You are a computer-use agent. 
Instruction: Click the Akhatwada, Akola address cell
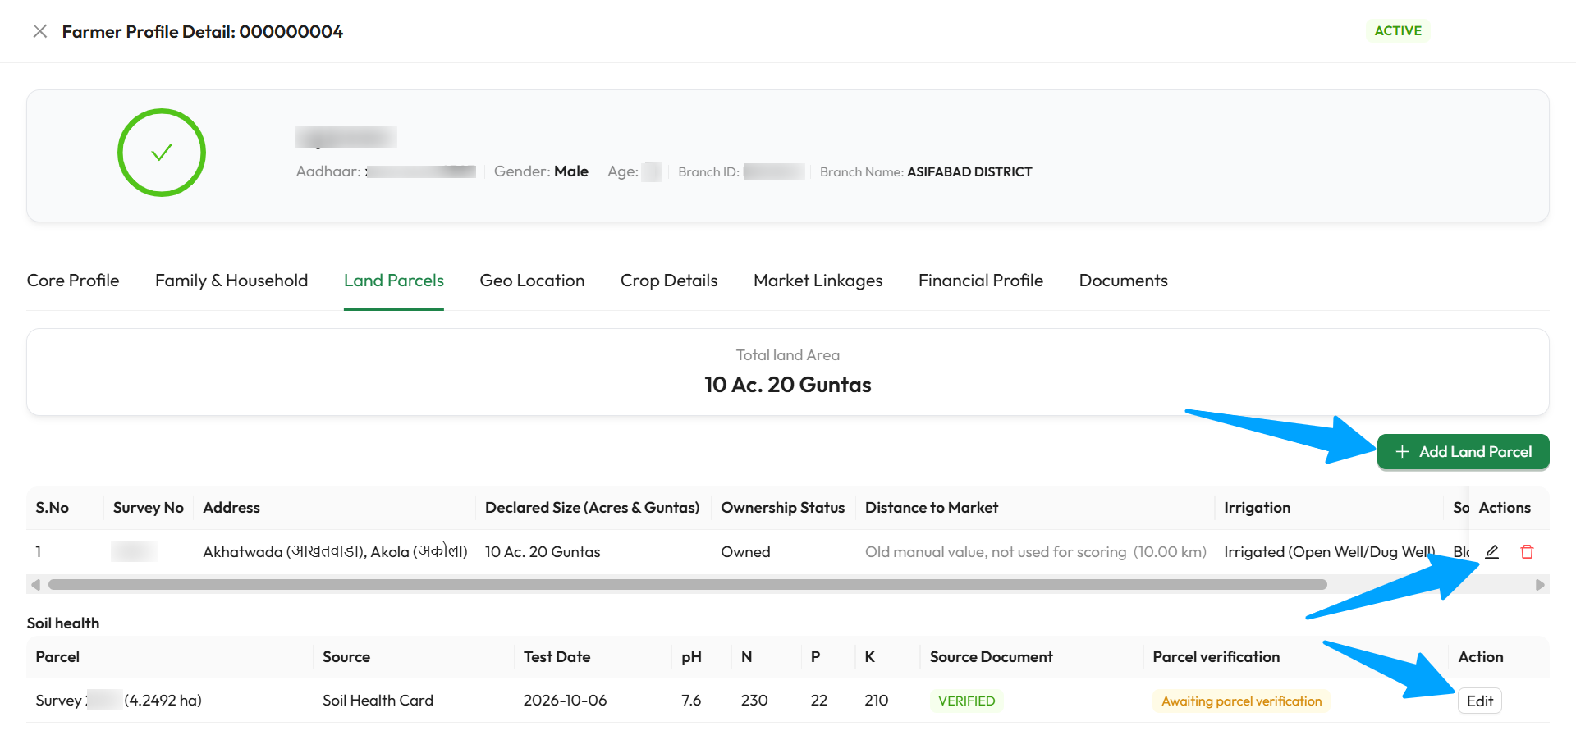click(x=335, y=552)
